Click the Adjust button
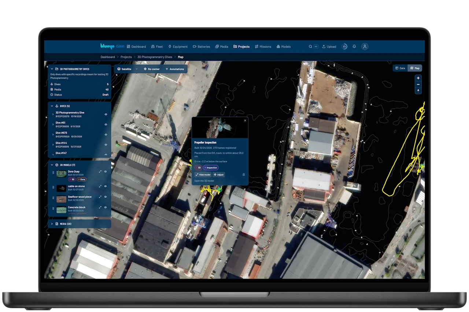Image resolution: width=469 pixels, height=312 pixels. click(218, 175)
